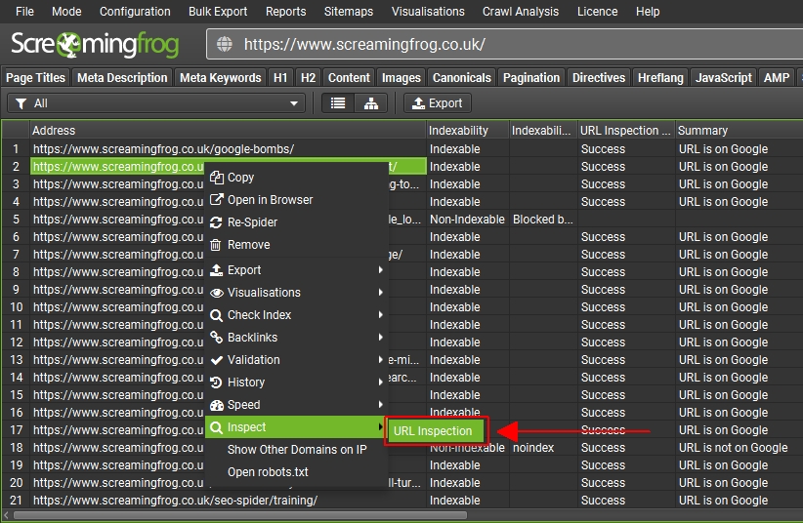Expand the Check Index submenu arrow

tap(381, 315)
